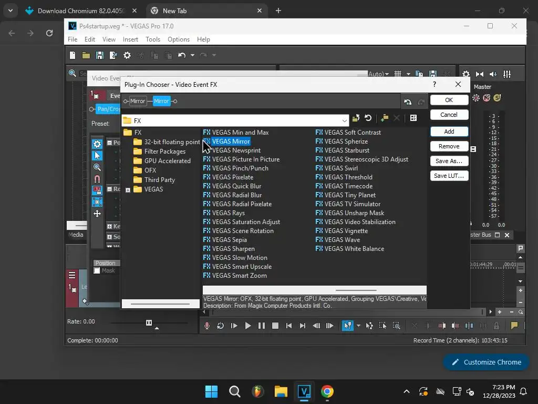Change the plug-in list Views icon
The height and width of the screenshot is (404, 538).
tap(413, 118)
